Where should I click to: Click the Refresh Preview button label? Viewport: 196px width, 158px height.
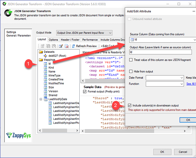pyautogui.click(x=86, y=46)
